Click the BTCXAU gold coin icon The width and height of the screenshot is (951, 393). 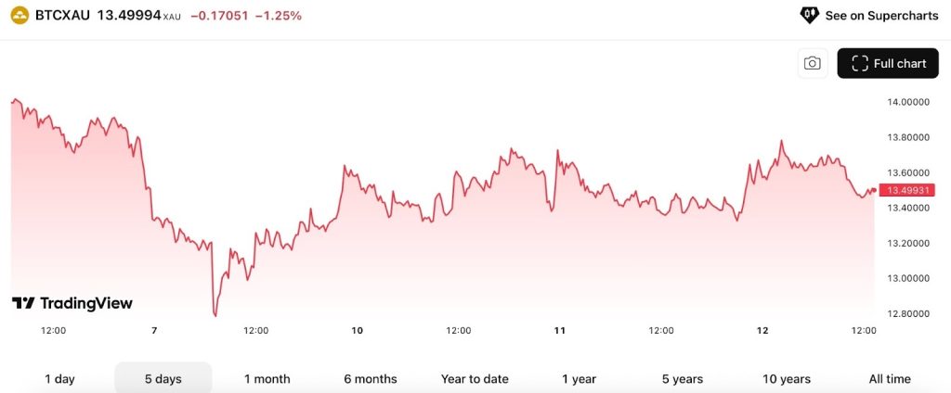20,16
